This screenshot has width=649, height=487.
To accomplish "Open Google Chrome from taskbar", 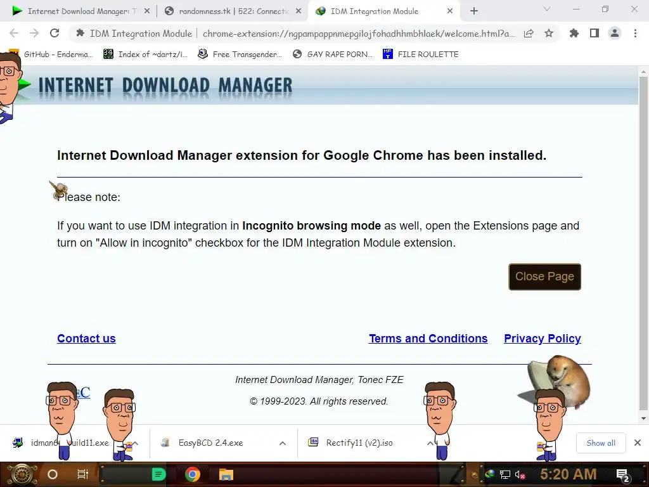I will pos(193,474).
